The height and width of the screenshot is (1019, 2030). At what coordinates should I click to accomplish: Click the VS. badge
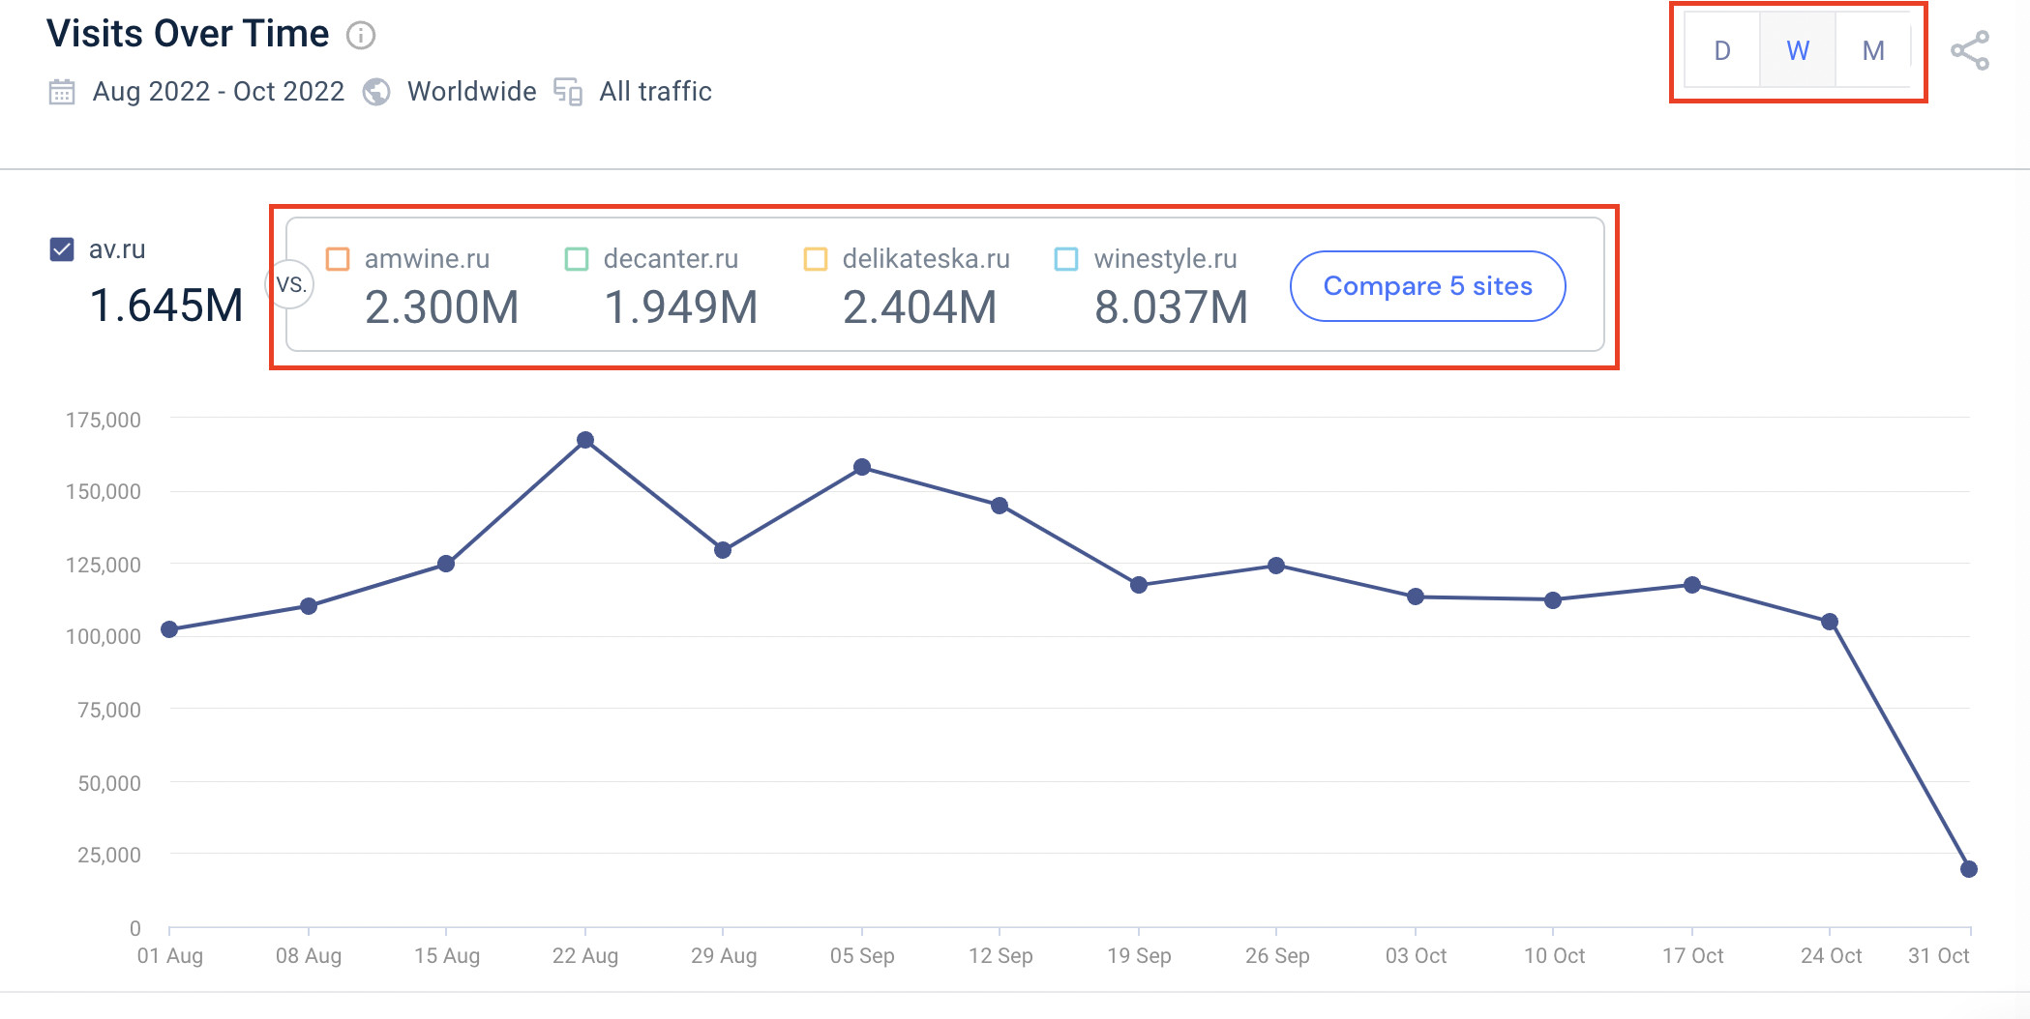coord(290,285)
